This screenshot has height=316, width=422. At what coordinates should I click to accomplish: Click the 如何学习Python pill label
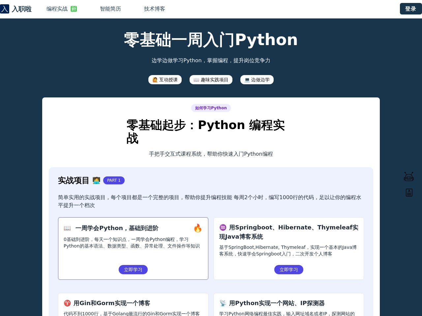click(x=211, y=108)
